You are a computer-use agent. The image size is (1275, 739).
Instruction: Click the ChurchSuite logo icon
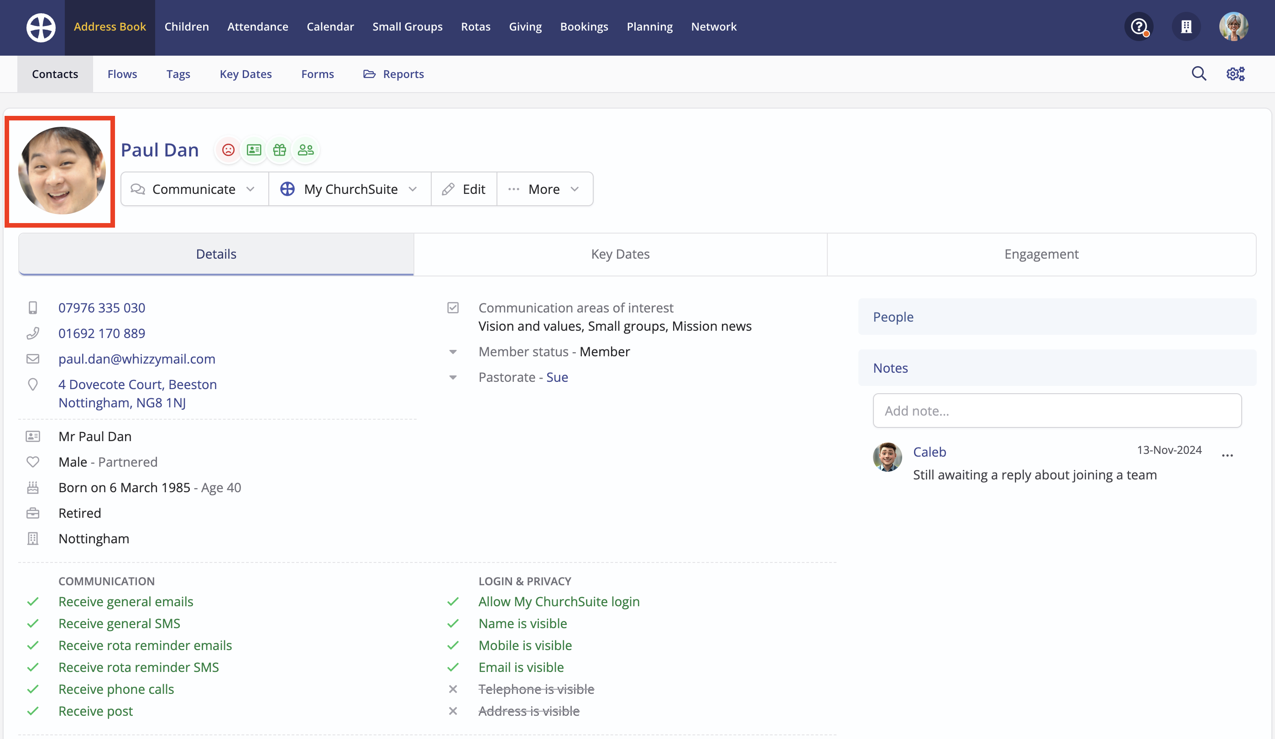point(41,27)
